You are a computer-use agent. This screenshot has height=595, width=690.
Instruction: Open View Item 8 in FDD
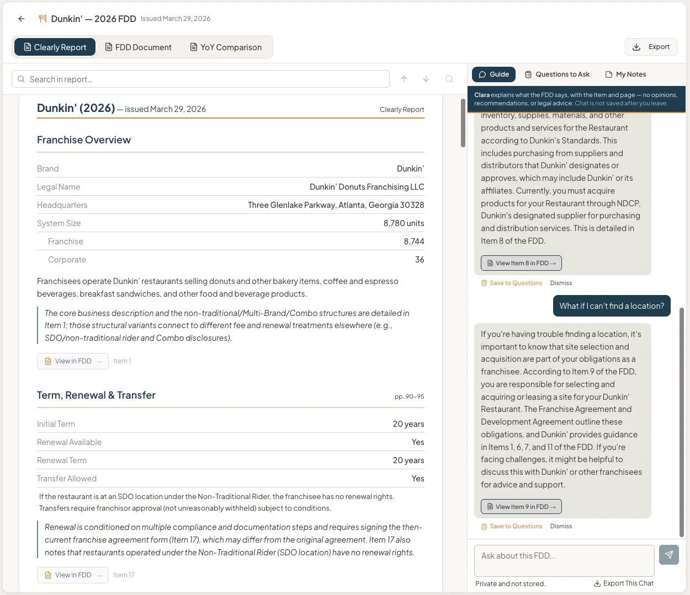pos(522,263)
